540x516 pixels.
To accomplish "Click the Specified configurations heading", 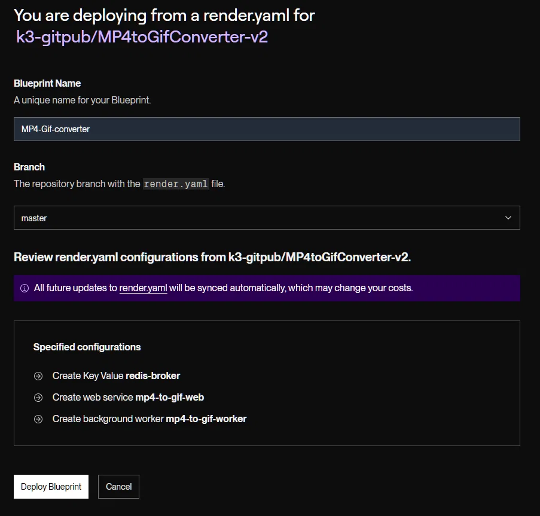I will [87, 347].
